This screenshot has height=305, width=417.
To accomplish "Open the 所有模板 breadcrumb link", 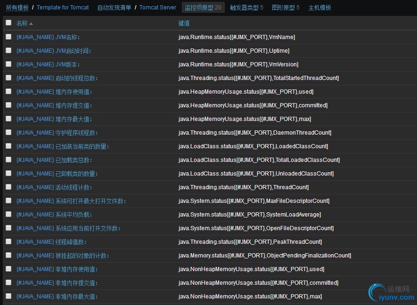I will pos(17,8).
